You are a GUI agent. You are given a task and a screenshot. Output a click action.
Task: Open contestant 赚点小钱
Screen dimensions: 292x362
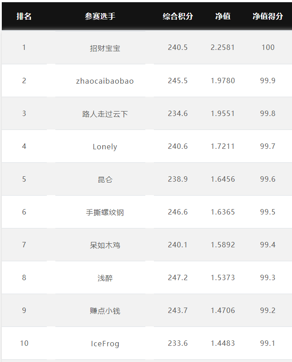(x=105, y=311)
